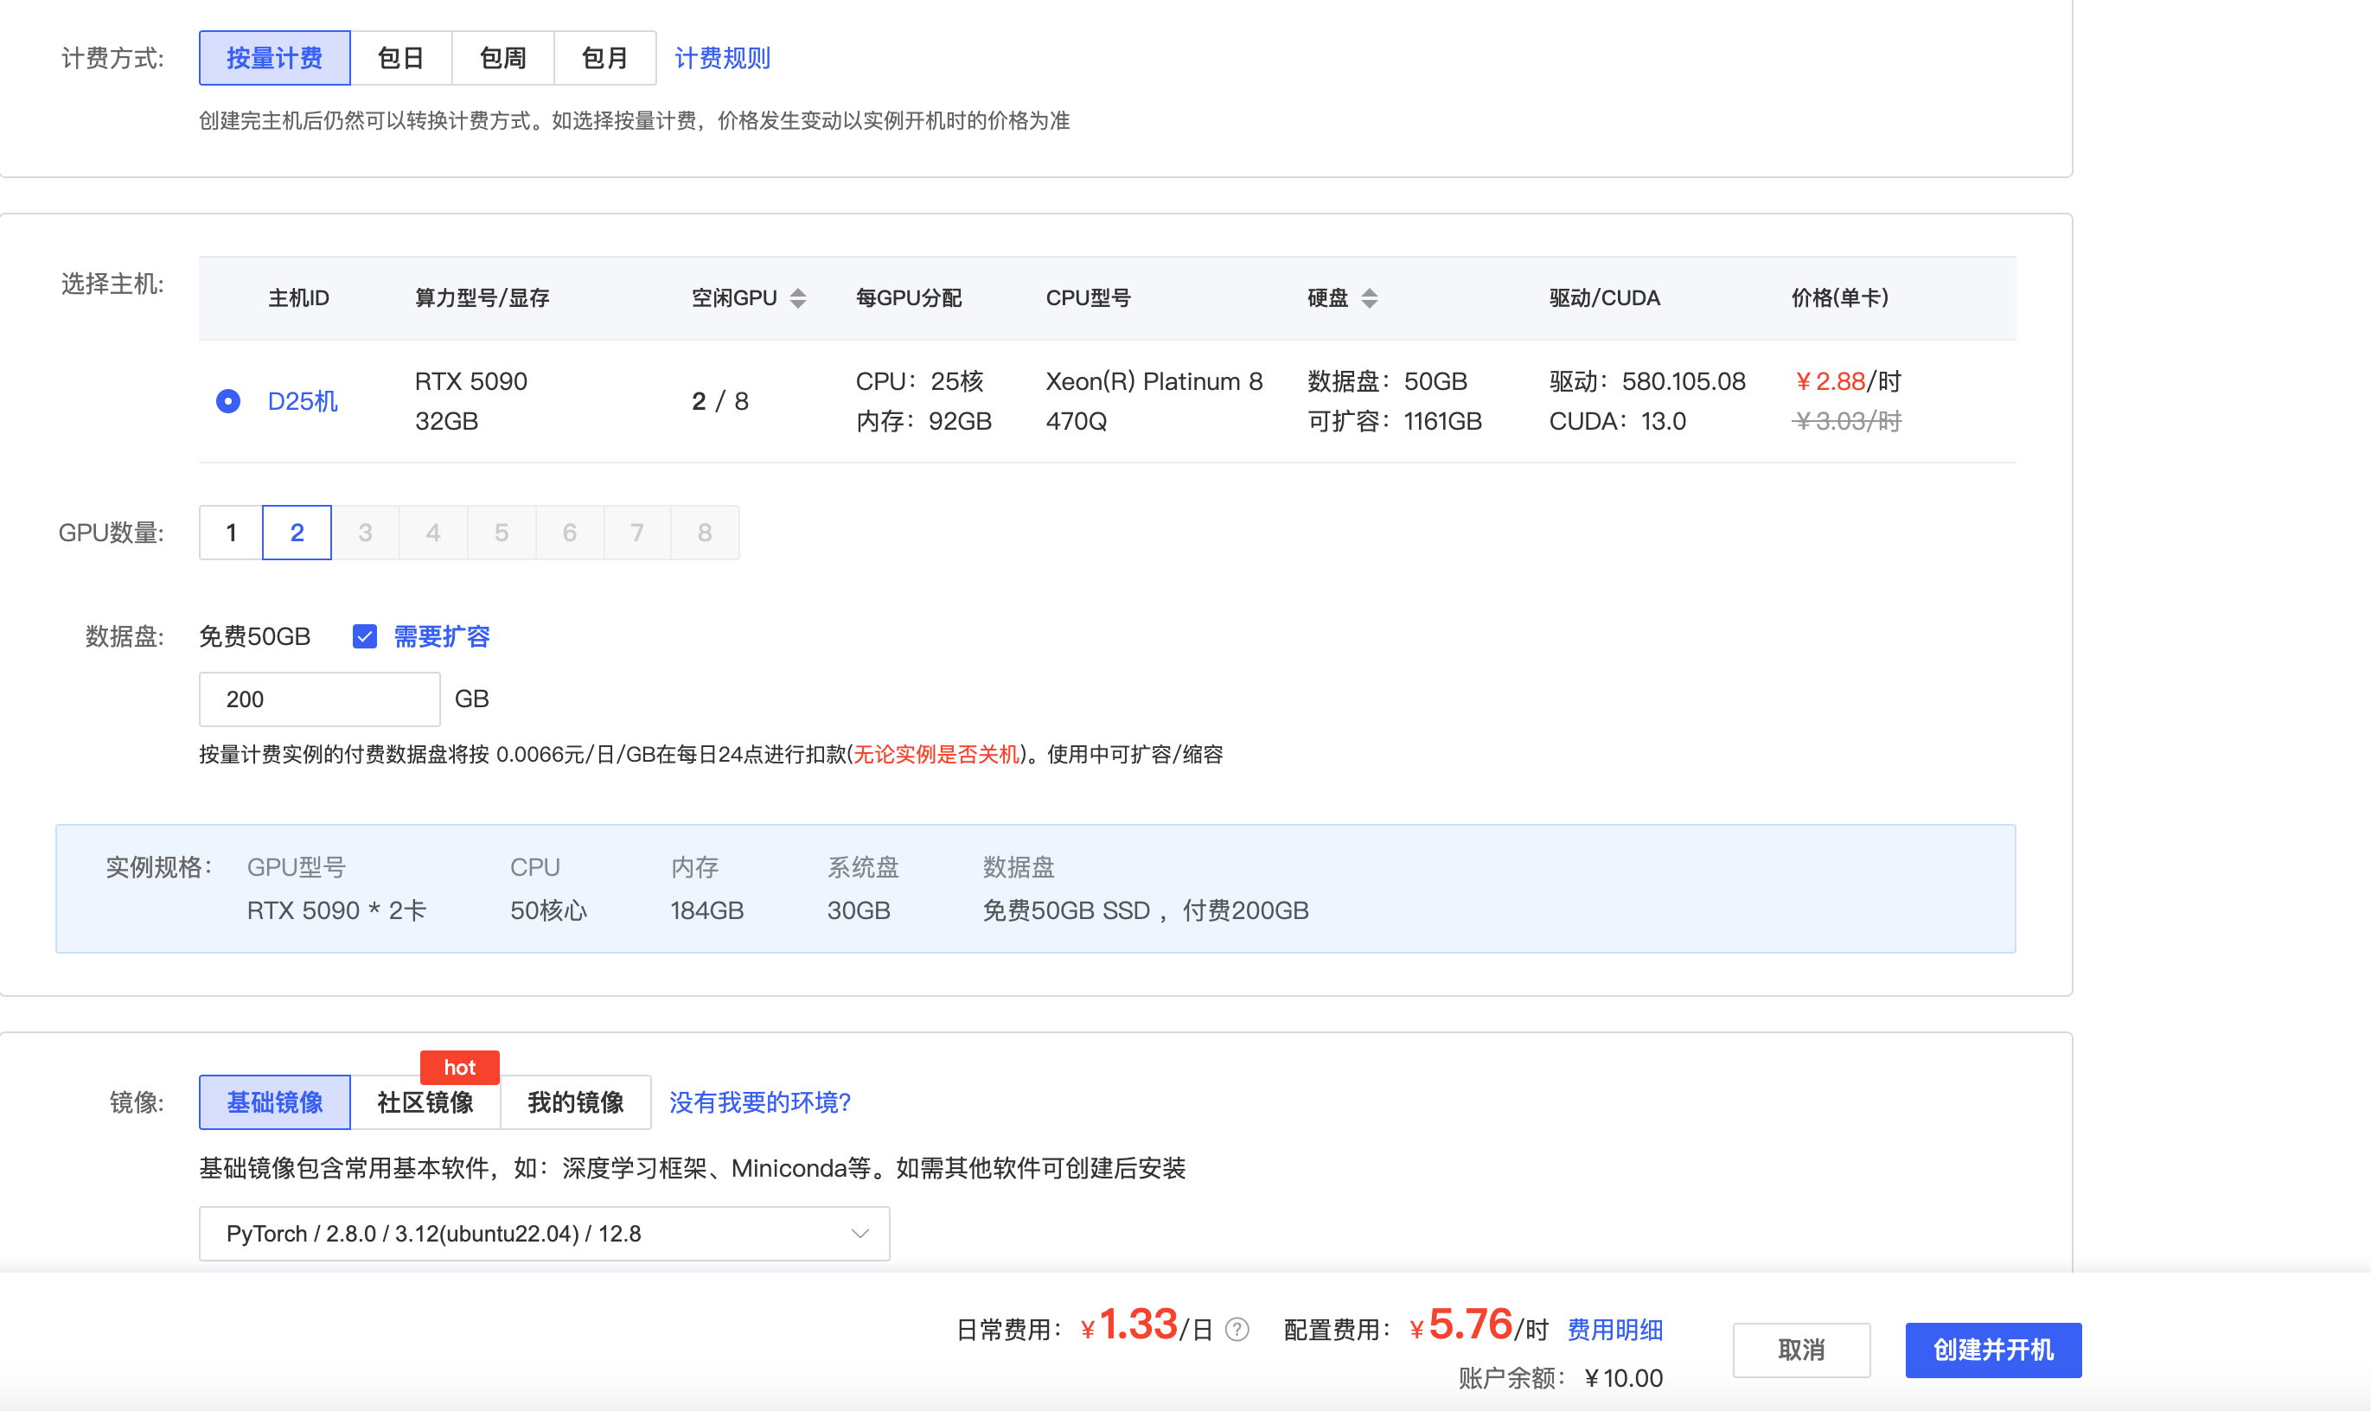
Task: Uncheck the 需要扩容 checkbox
Action: 364,636
